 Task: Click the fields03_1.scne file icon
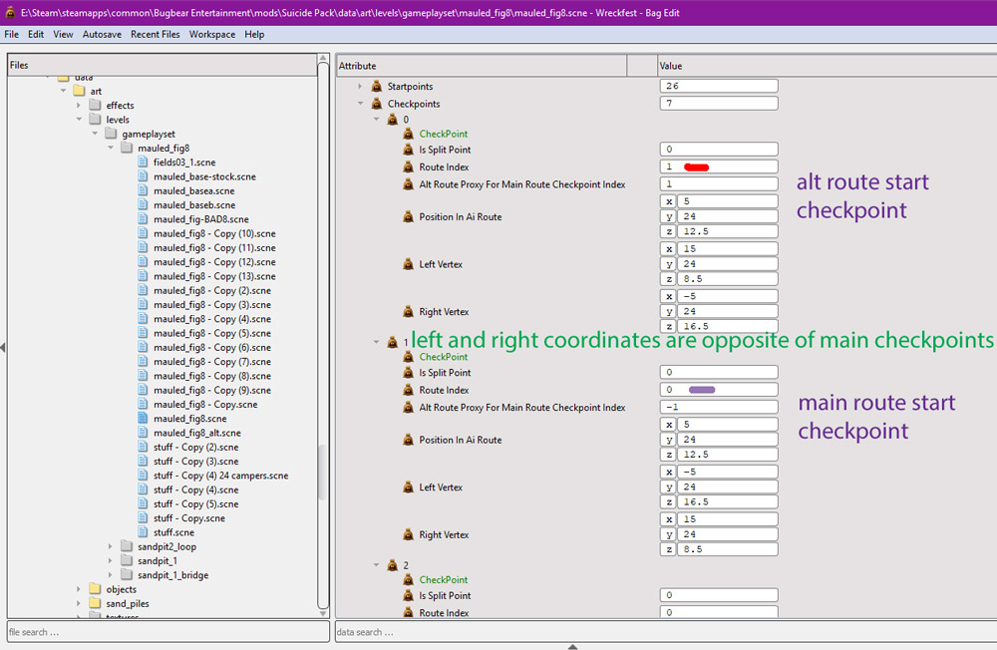pyautogui.click(x=143, y=162)
